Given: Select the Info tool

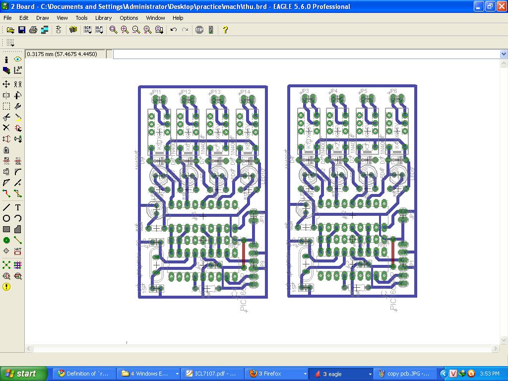Looking at the screenshot, I should (6, 60).
